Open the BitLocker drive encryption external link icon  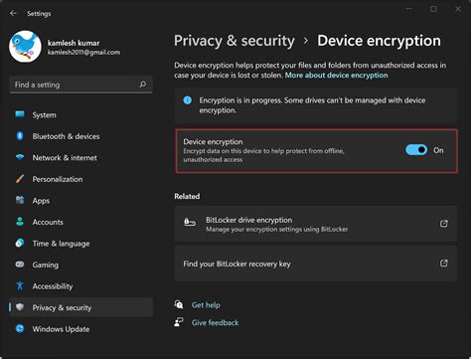pos(444,224)
